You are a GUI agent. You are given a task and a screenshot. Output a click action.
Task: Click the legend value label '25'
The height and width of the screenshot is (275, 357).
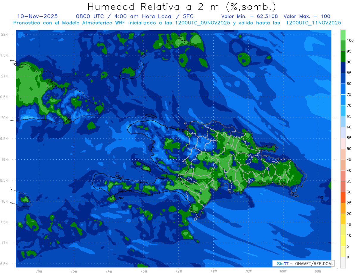click(349, 203)
